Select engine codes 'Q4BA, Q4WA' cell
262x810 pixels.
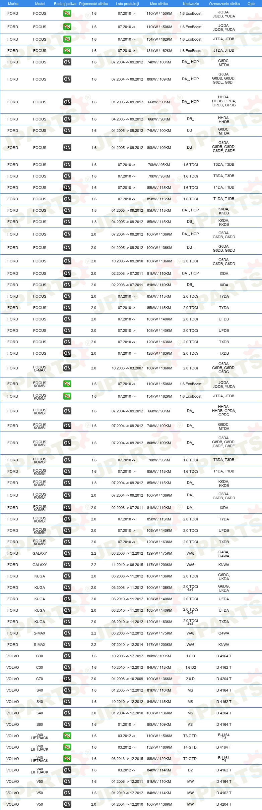pyautogui.click(x=224, y=554)
